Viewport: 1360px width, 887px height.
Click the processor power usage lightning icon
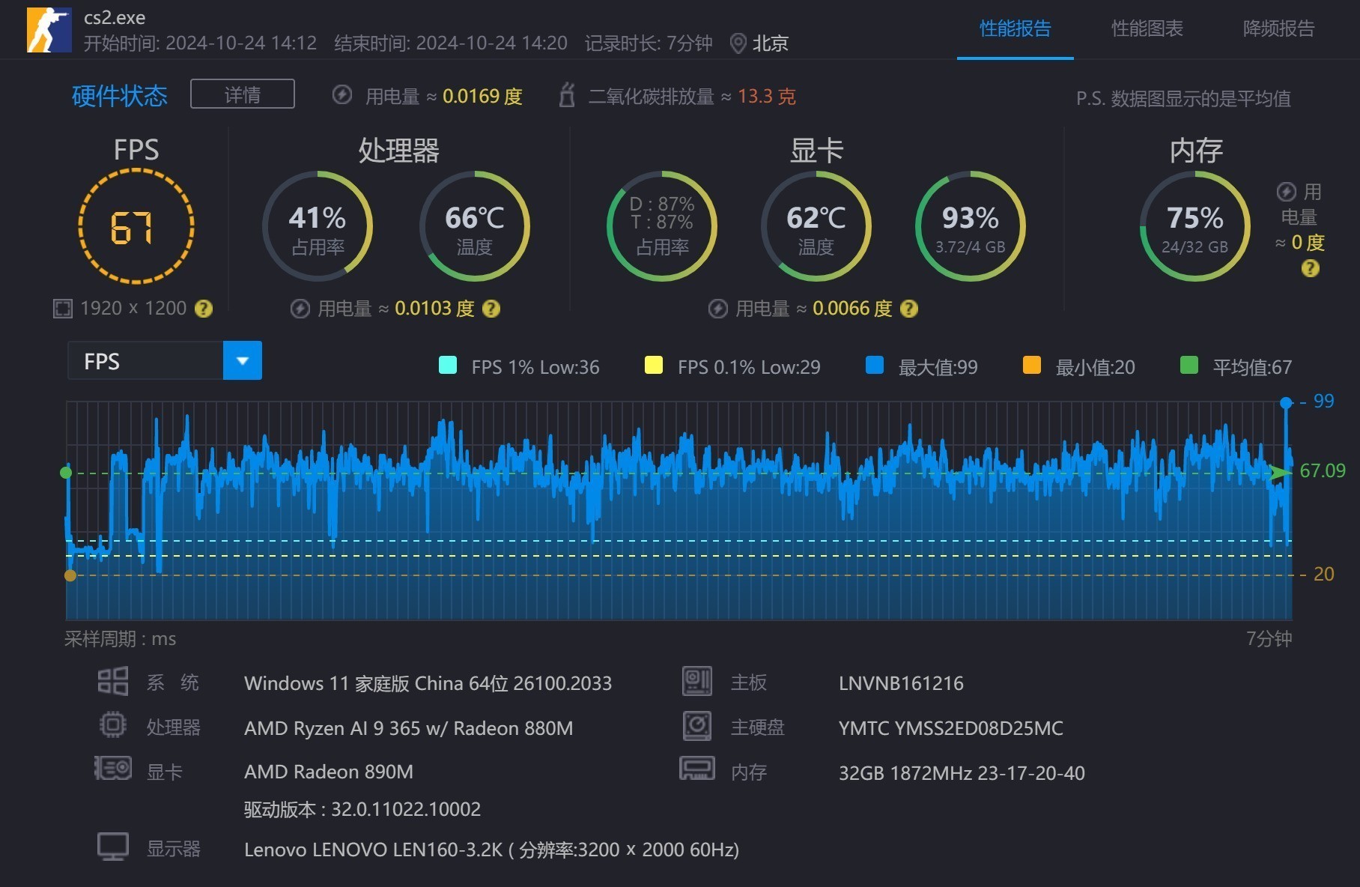click(300, 309)
